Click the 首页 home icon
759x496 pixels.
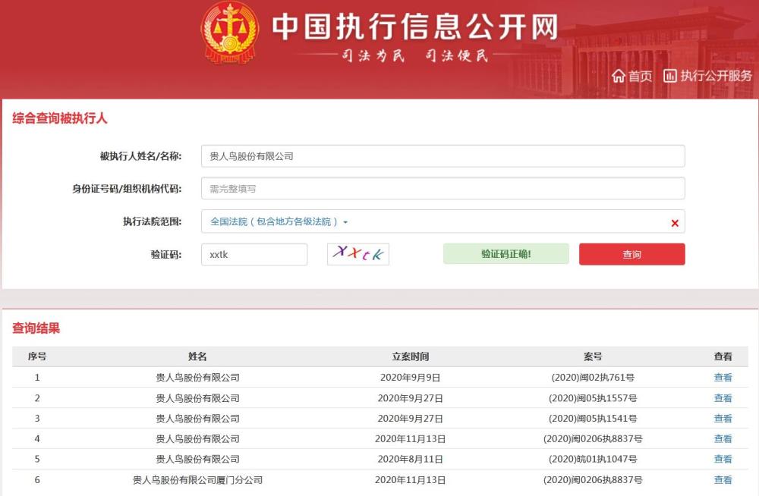pyautogui.click(x=618, y=76)
